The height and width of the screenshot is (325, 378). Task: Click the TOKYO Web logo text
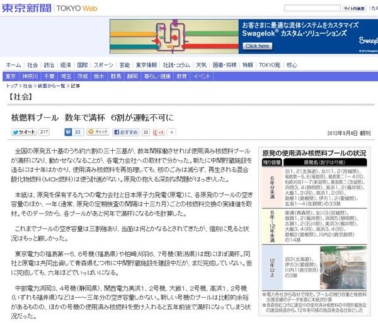77,8
